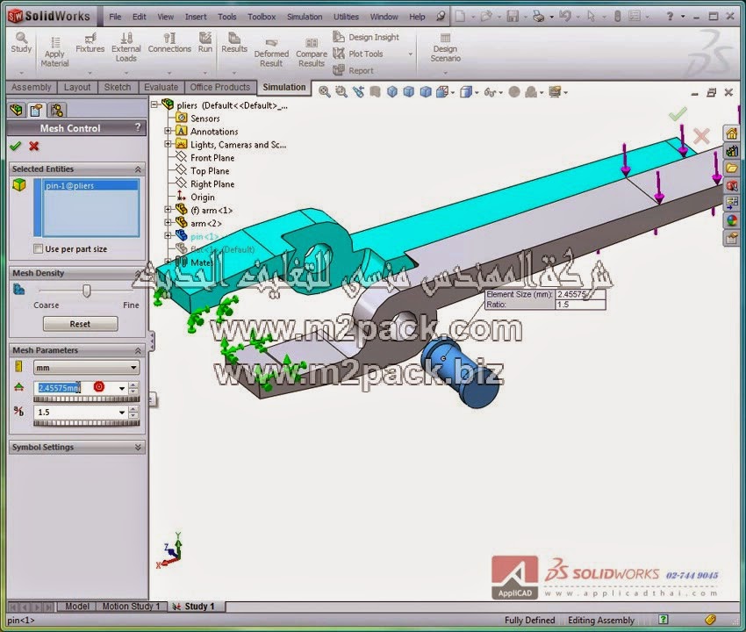Open the Insert menu
This screenshot has height=632, width=746.
(x=196, y=17)
